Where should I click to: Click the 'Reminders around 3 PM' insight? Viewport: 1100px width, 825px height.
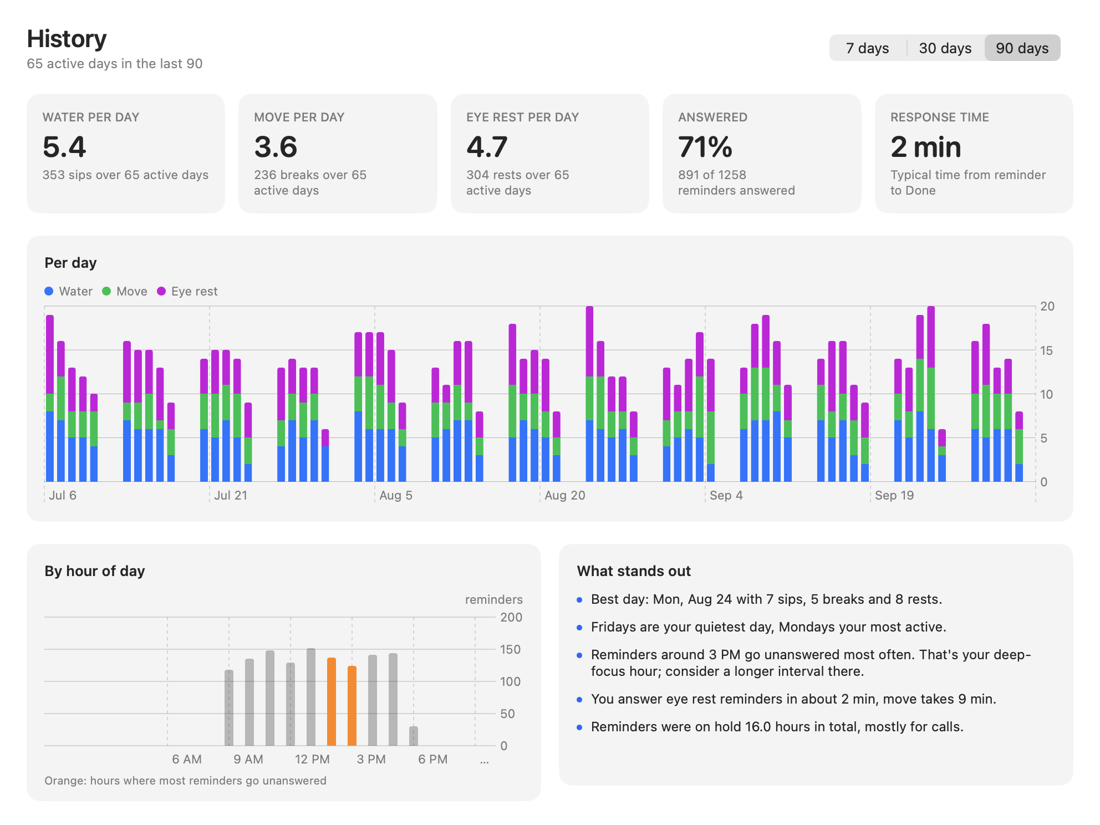pos(811,663)
